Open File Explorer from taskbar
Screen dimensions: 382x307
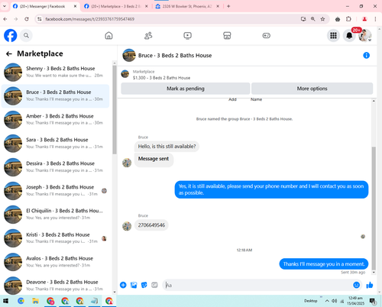(x=35, y=301)
